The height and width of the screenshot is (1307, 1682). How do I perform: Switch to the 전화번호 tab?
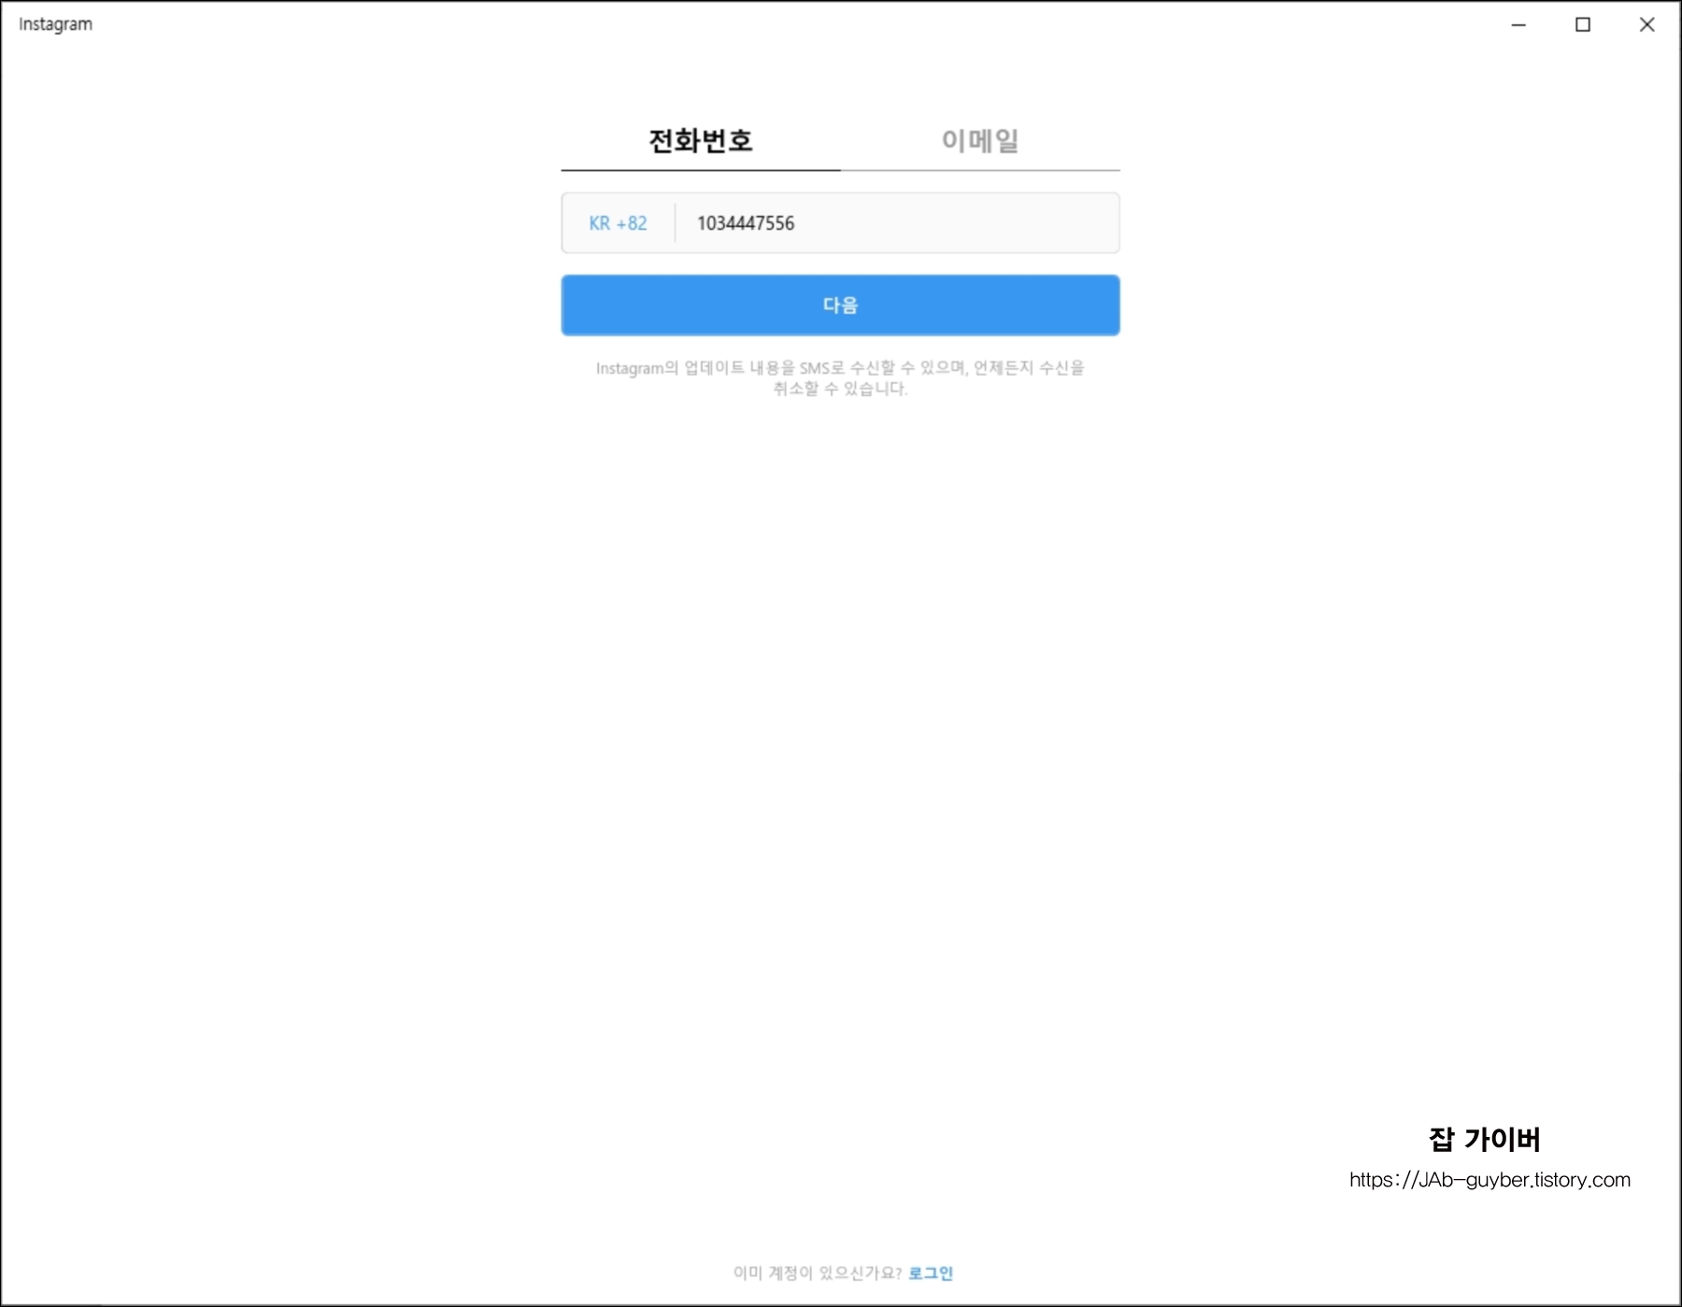pyautogui.click(x=701, y=141)
